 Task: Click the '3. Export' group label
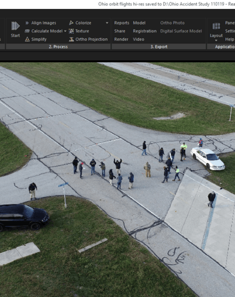[159, 47]
